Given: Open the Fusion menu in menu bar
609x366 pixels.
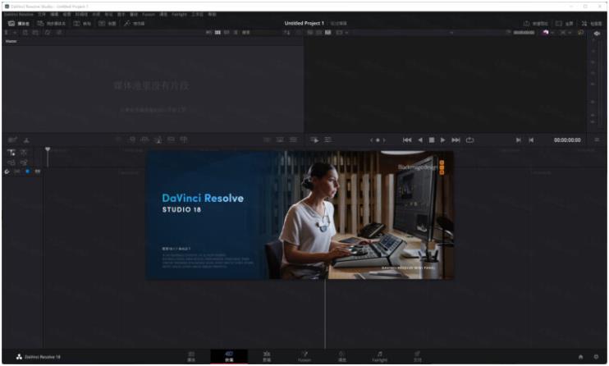Looking at the screenshot, I should pyautogui.click(x=149, y=14).
